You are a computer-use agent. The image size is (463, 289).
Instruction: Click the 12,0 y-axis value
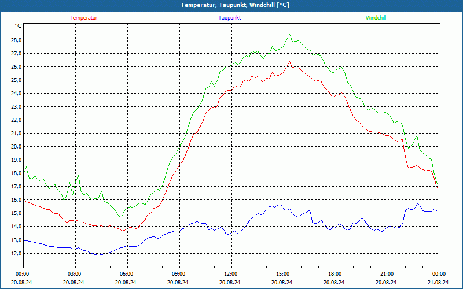17,253
